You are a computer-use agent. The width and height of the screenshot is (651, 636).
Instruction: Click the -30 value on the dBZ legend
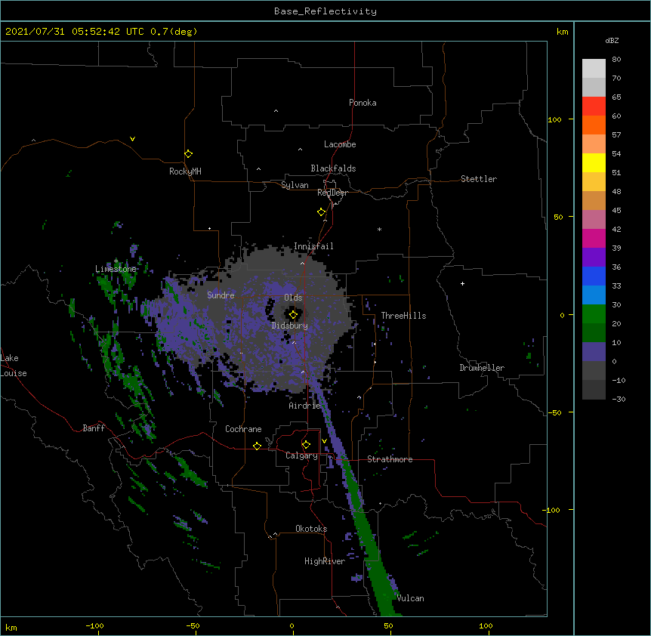click(x=619, y=400)
